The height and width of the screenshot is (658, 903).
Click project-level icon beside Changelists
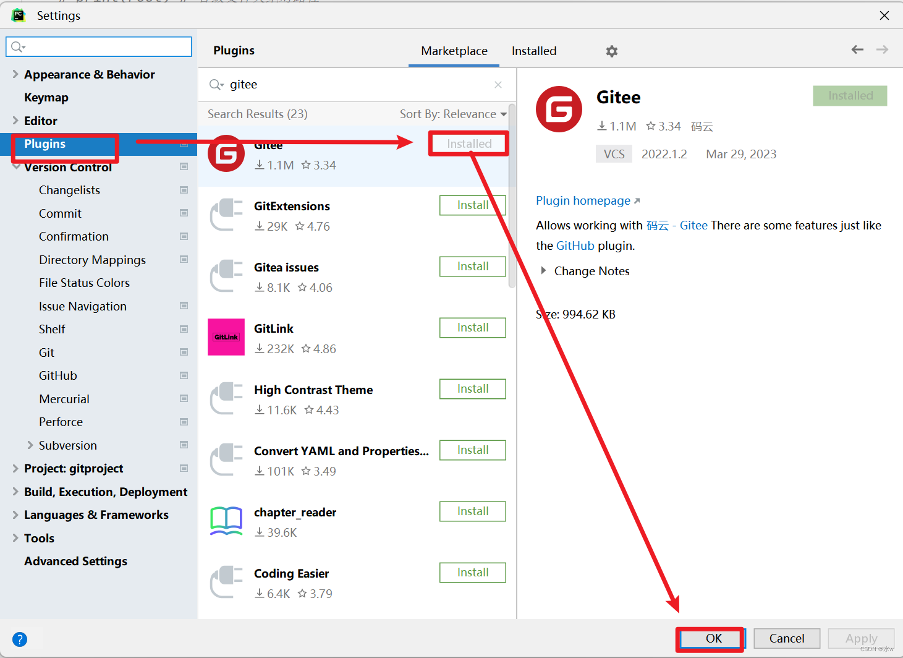pyautogui.click(x=184, y=190)
